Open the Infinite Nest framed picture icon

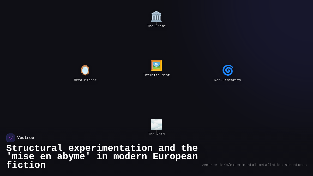click(x=156, y=65)
